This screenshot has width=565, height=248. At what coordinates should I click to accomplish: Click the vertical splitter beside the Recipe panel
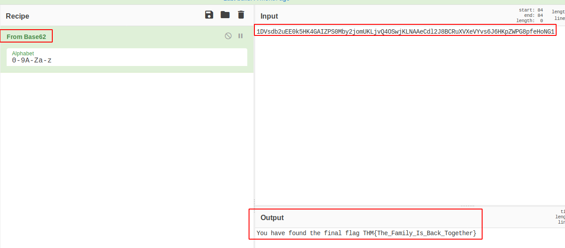click(254, 204)
